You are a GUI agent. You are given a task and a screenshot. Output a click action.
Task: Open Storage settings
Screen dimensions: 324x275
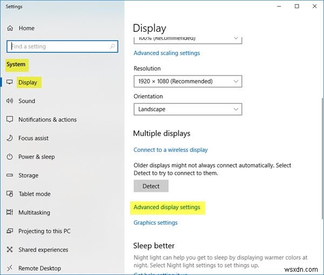coord(28,176)
